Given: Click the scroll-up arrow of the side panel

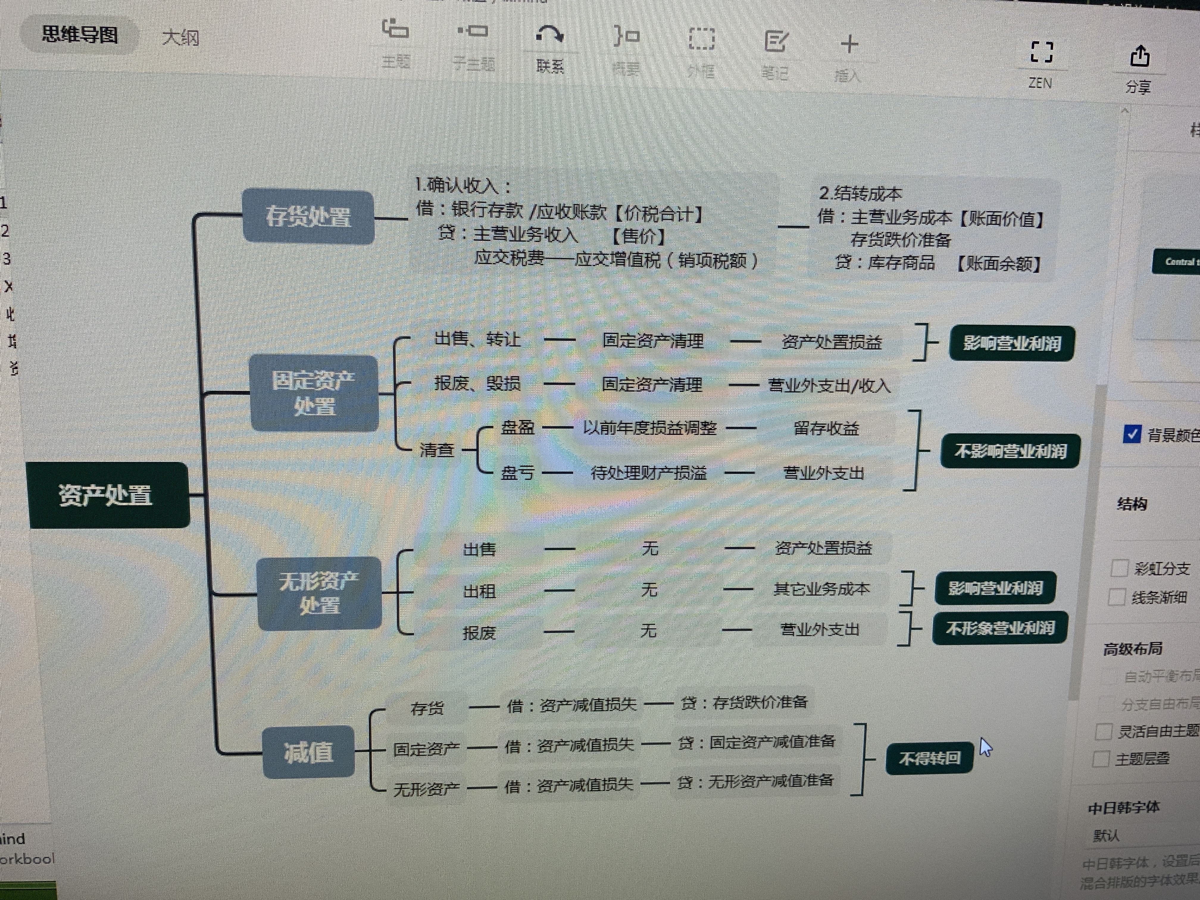Looking at the screenshot, I should pyautogui.click(x=1125, y=111).
